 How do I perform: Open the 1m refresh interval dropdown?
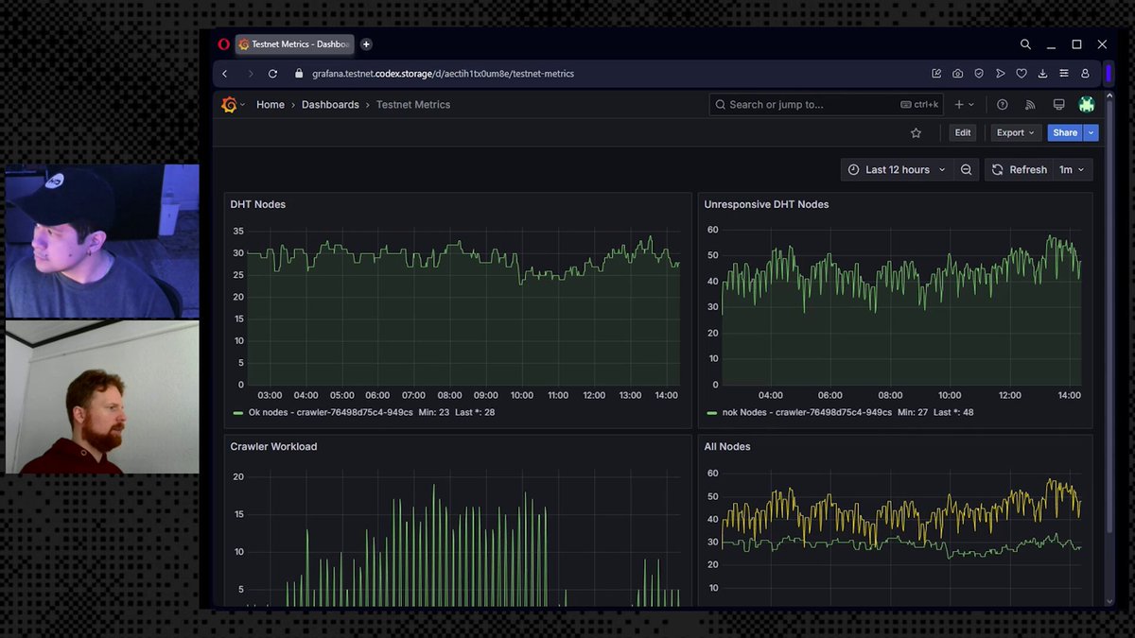[1072, 170]
